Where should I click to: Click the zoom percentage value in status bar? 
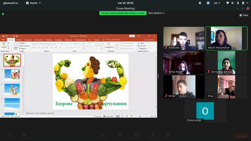[152, 116]
